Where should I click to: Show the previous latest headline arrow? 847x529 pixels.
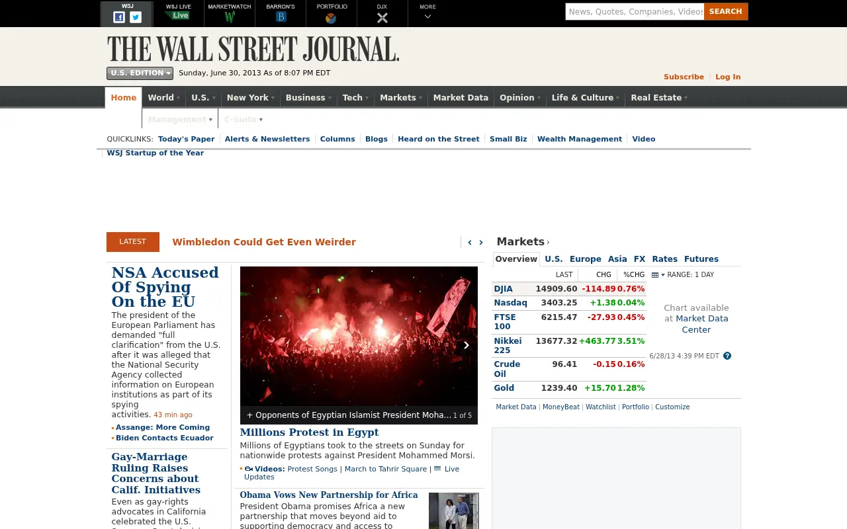pos(470,243)
